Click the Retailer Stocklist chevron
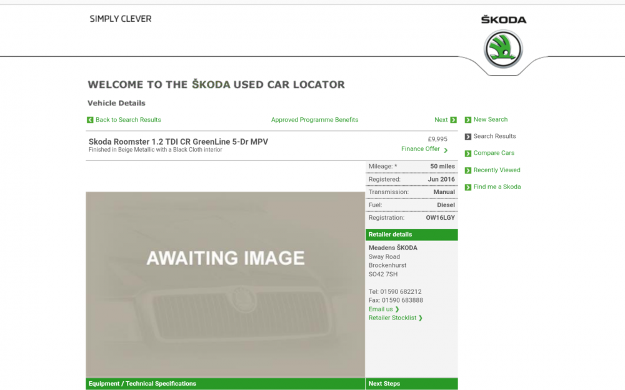 [421, 318]
